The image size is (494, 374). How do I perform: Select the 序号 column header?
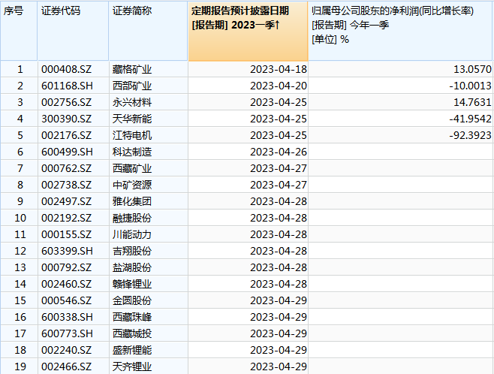pyautogui.click(x=19, y=31)
